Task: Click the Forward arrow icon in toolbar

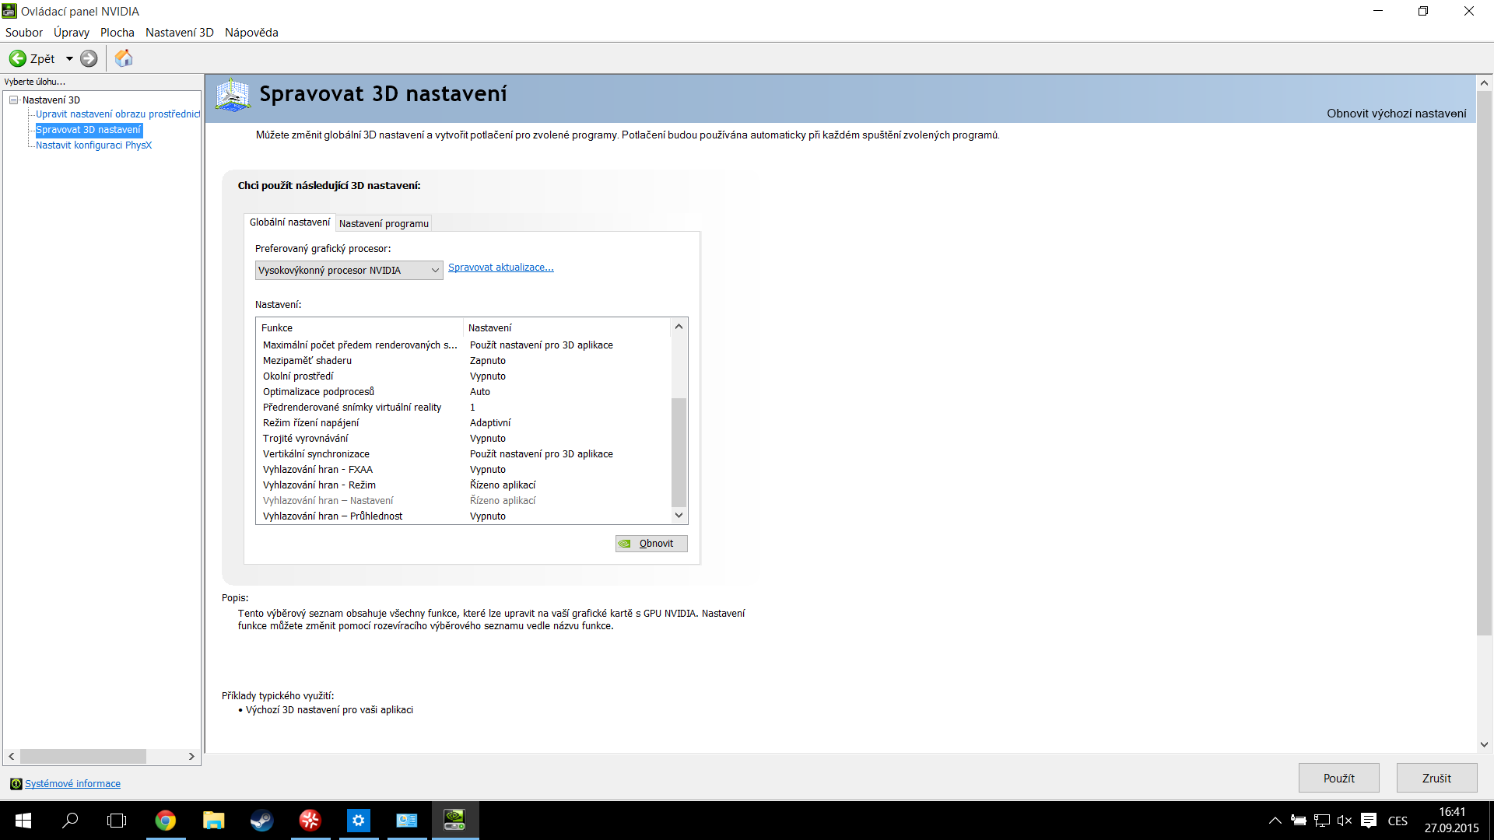Action: click(x=89, y=58)
